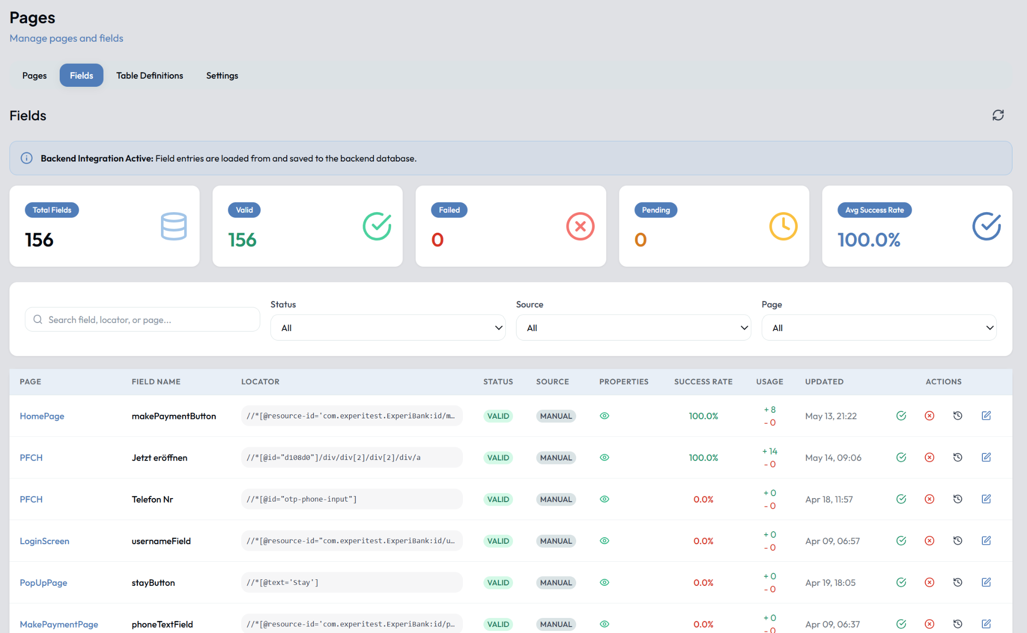This screenshot has width=1027, height=633.
Task: Mark Jetzt eröffnen field as failed
Action: point(929,457)
